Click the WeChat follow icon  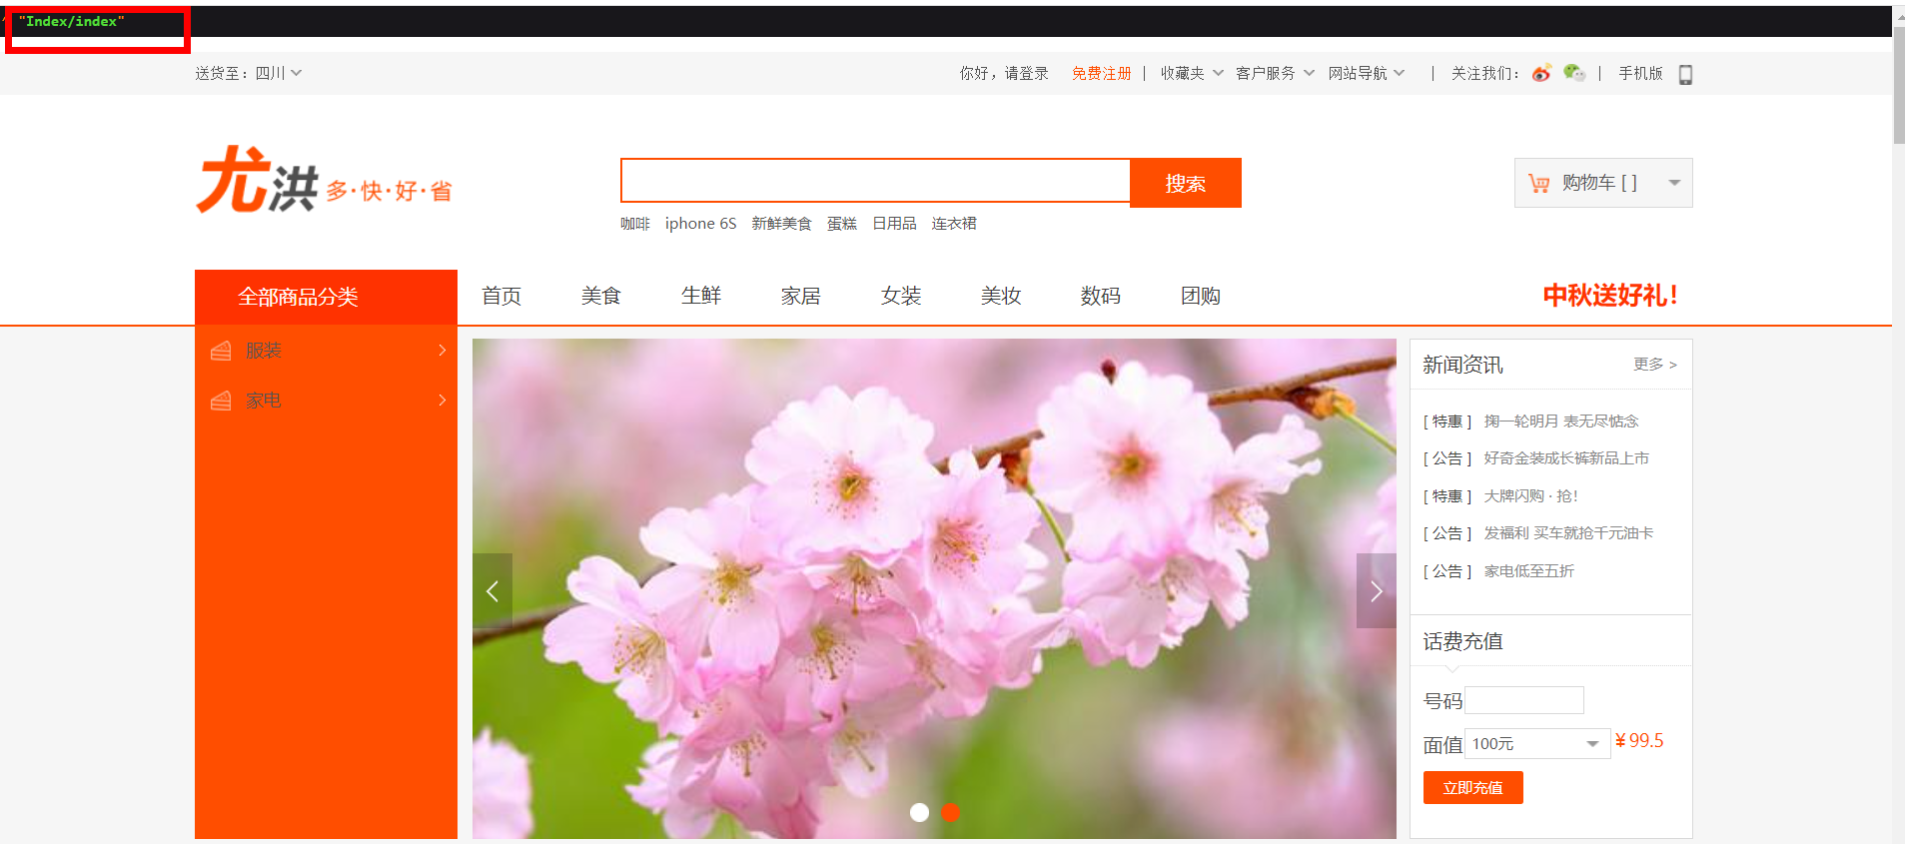(1574, 73)
